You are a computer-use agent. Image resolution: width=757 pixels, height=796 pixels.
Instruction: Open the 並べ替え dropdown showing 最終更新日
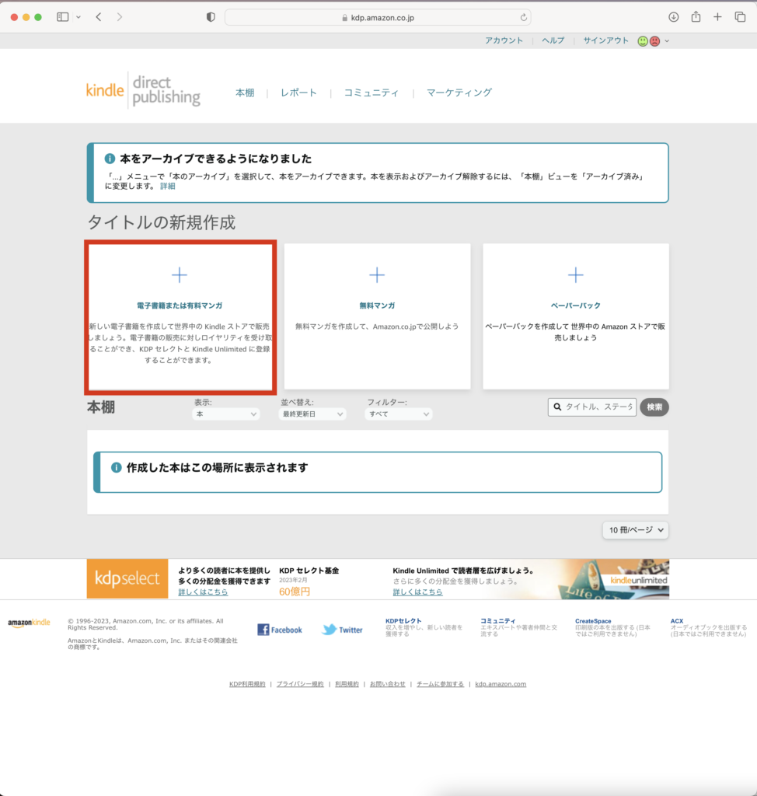pos(312,414)
